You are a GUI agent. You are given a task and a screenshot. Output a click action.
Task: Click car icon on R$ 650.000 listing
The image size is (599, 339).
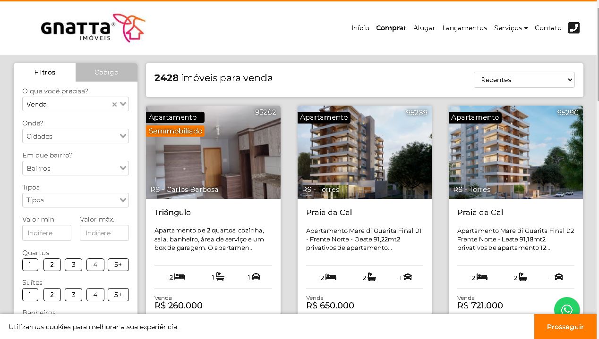pos(407,277)
